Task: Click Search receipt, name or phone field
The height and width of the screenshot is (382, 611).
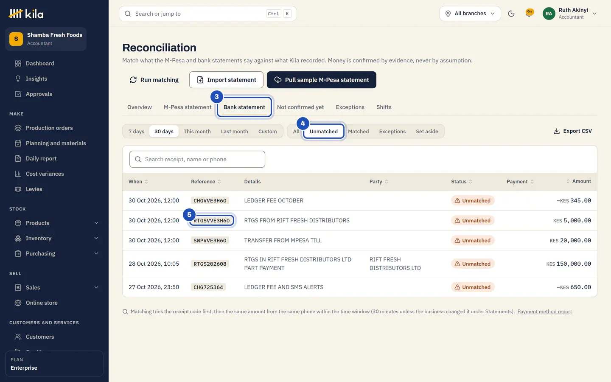Action: (197, 159)
